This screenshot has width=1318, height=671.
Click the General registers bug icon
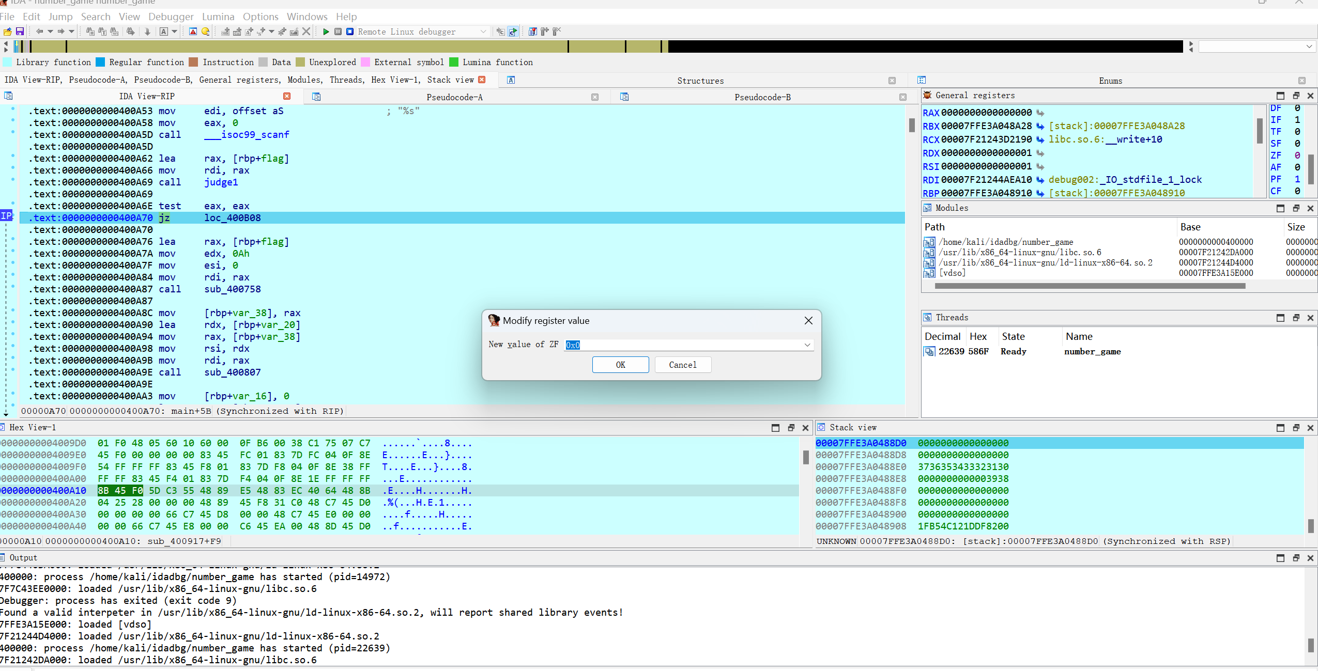927,95
